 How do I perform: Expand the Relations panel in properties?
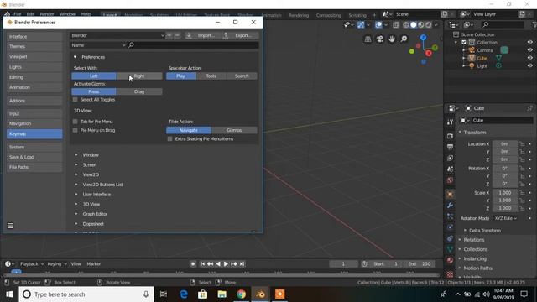460,240
